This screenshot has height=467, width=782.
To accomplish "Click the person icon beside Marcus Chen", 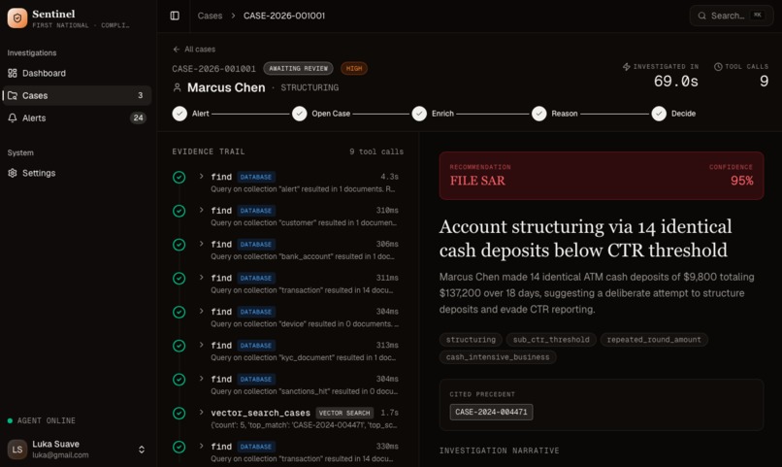I will (177, 87).
